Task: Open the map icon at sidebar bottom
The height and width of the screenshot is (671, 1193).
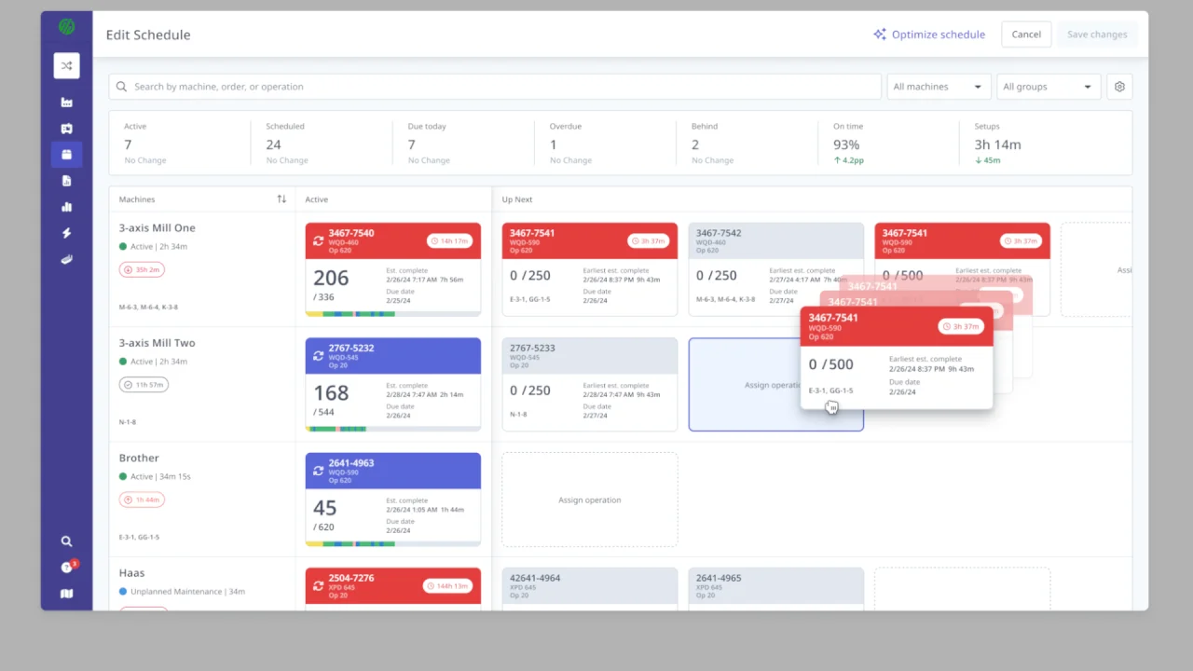Action: point(66,594)
